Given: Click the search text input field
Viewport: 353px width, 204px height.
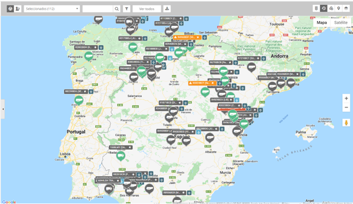Looking at the screenshot, I should click(x=98, y=9).
